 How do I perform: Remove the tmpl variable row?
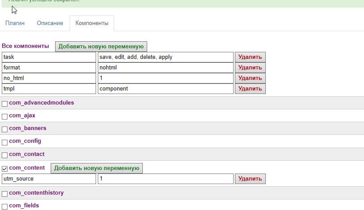250,89
